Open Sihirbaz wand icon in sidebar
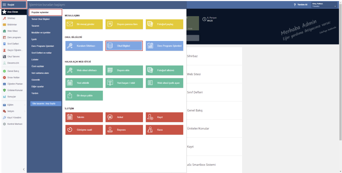This screenshot has width=342, height=173. 4,18
